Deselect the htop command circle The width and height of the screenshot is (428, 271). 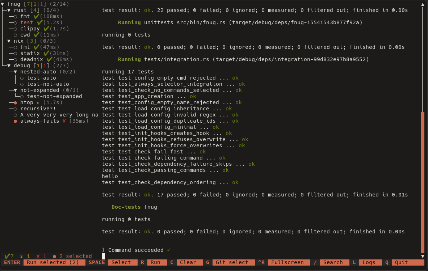15,103
